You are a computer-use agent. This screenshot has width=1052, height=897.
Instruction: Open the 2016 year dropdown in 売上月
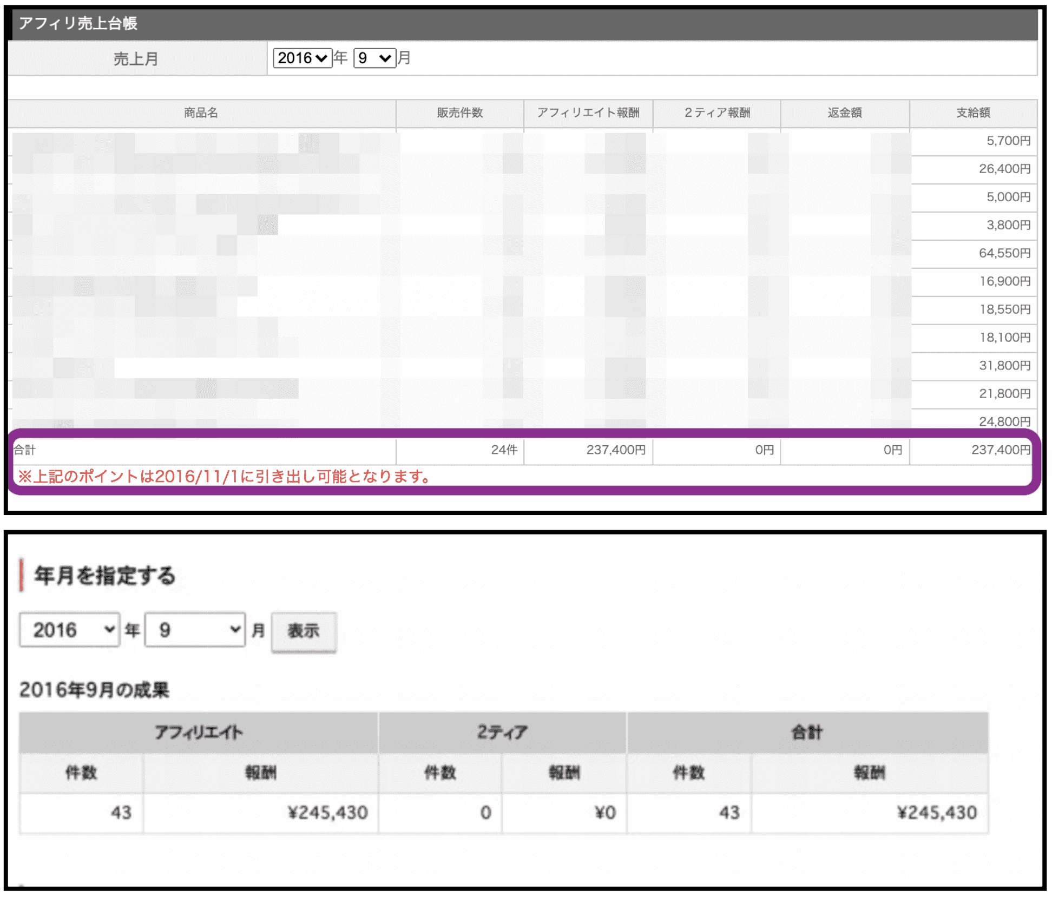point(302,58)
